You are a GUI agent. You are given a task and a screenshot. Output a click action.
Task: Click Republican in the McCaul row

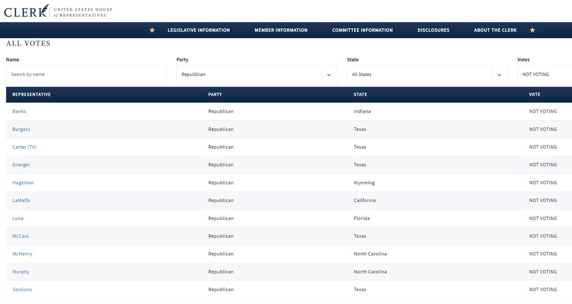(x=221, y=236)
